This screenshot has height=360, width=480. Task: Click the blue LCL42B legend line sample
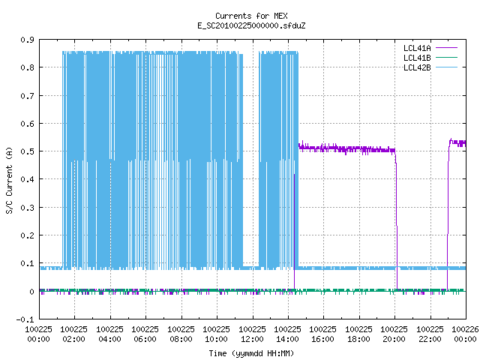click(x=446, y=67)
